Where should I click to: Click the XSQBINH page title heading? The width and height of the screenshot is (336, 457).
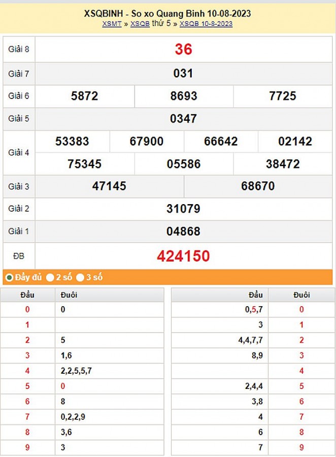[x=167, y=14]
